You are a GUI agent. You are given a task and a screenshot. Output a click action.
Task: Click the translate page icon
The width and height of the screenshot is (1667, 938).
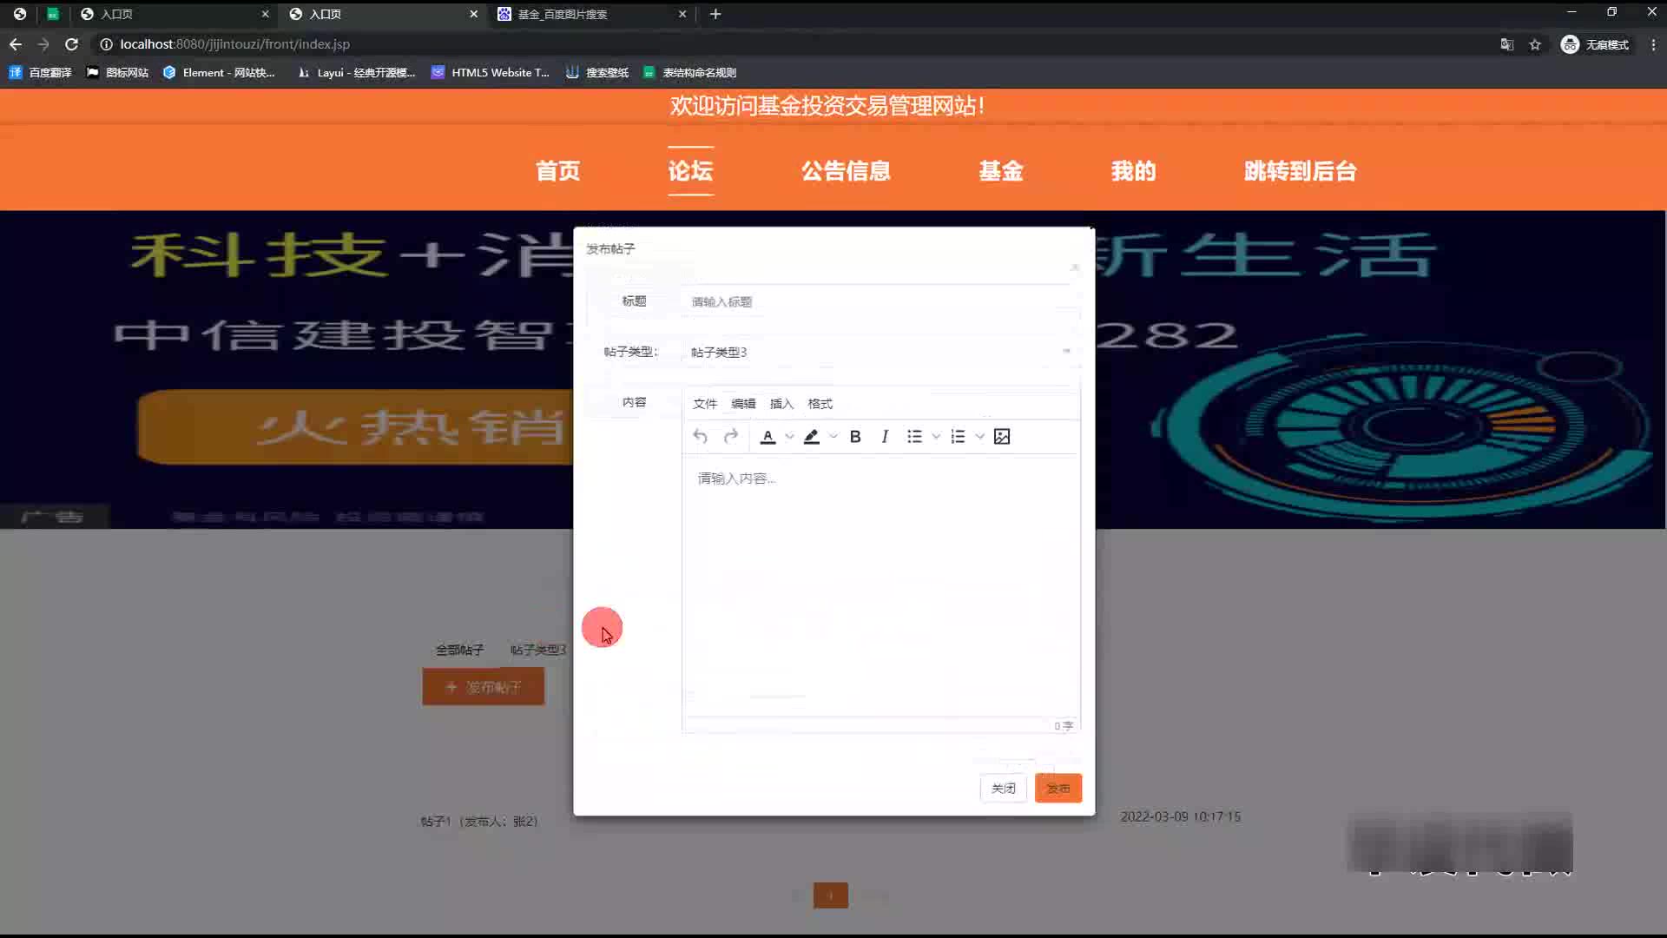1507,44
